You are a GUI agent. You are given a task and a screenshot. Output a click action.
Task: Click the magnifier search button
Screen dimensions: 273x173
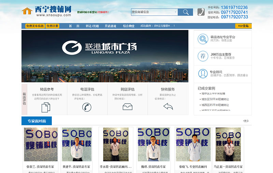(x=185, y=12)
